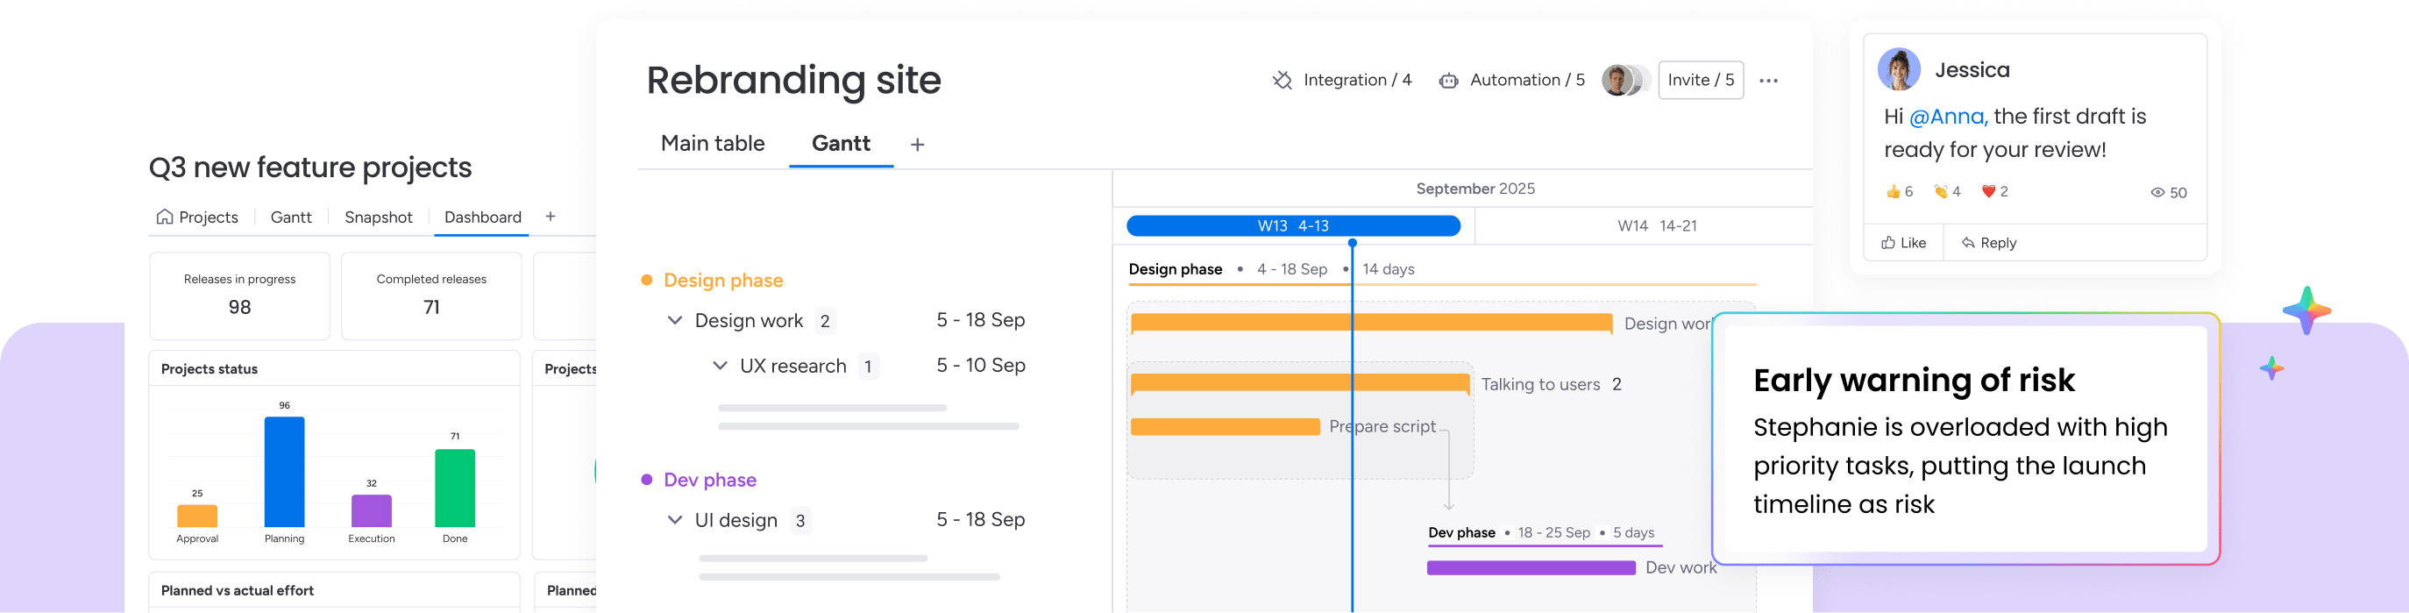Click the thumbs-up emoji reaction

pyautogui.click(x=1894, y=192)
